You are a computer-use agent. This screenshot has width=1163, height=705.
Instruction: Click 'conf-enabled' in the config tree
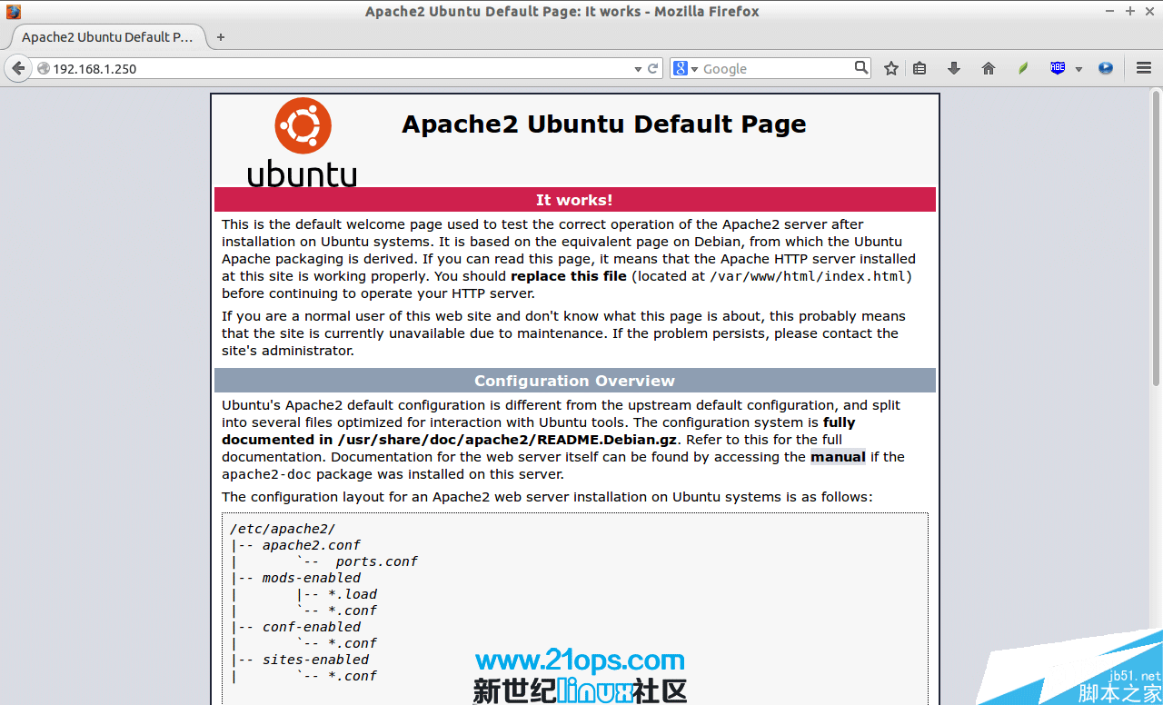[x=311, y=627]
